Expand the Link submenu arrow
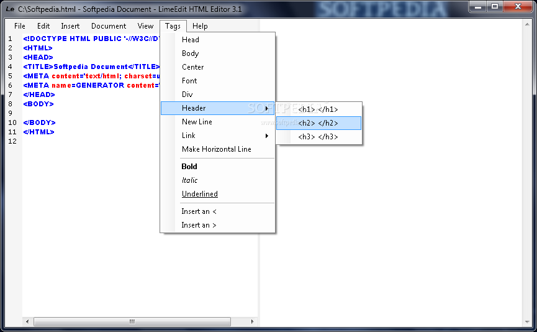Screen dimensions: 537x332 coord(267,136)
